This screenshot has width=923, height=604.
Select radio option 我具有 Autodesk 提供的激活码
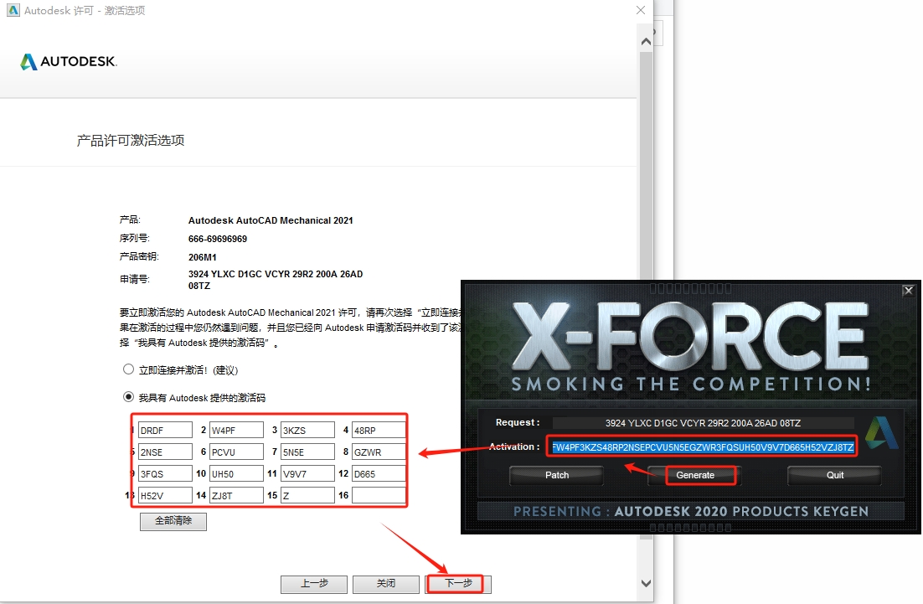(128, 397)
